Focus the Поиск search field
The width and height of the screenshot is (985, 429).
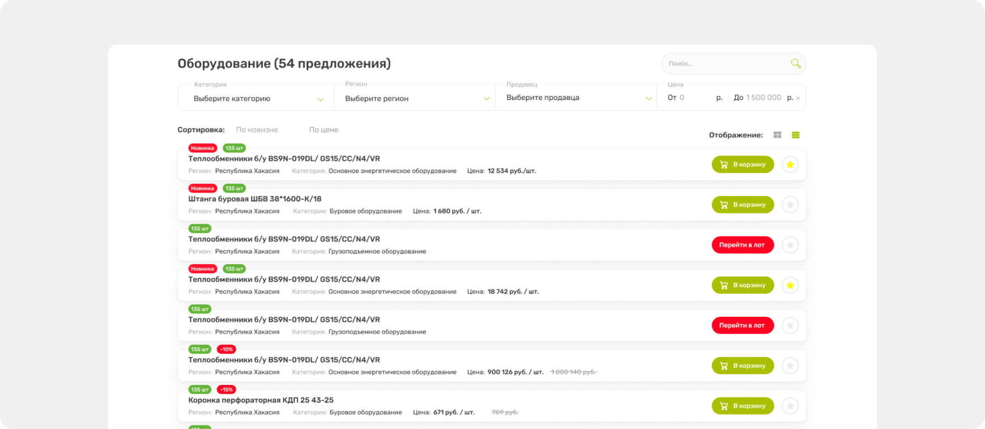click(x=725, y=64)
